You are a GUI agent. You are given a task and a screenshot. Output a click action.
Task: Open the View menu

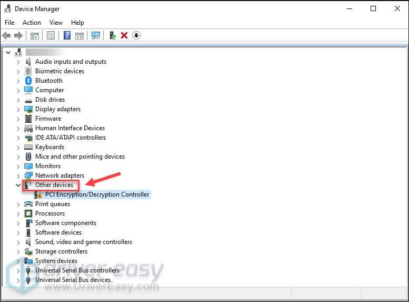coord(56,23)
